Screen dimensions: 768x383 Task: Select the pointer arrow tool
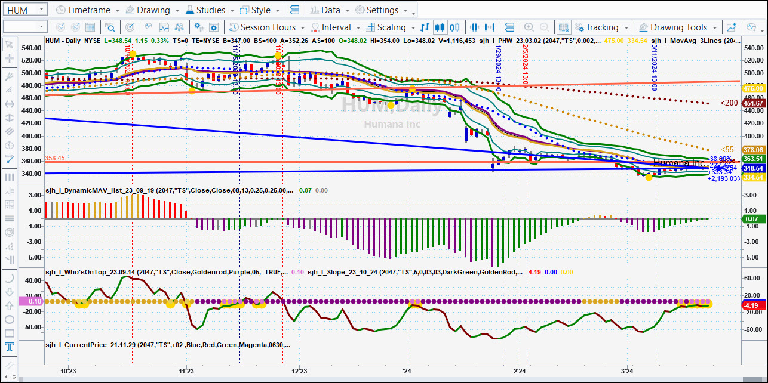[x=9, y=45]
